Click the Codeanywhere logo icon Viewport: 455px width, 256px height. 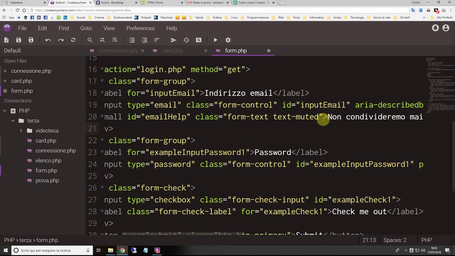coord(7,28)
